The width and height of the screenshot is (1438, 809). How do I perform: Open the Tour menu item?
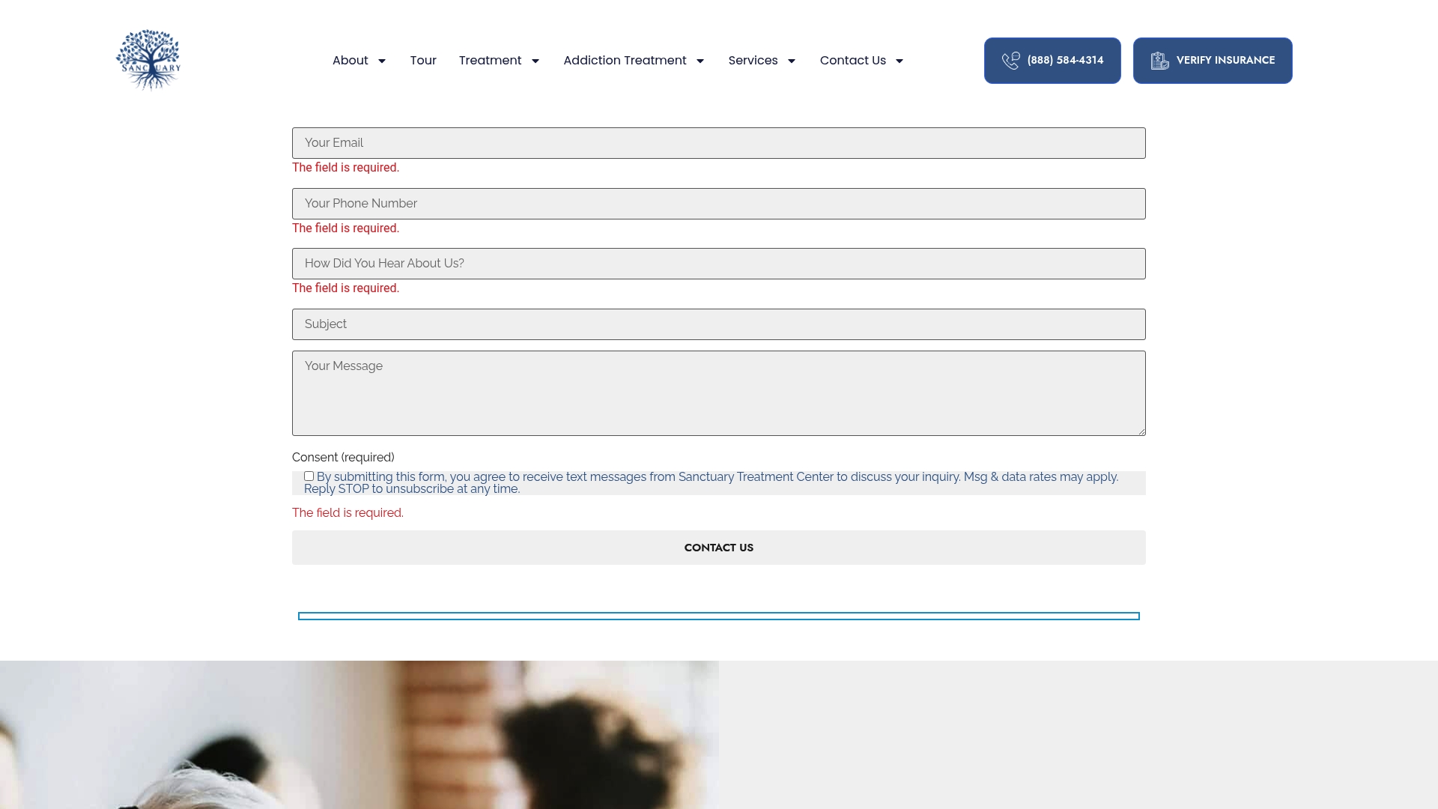423,61
